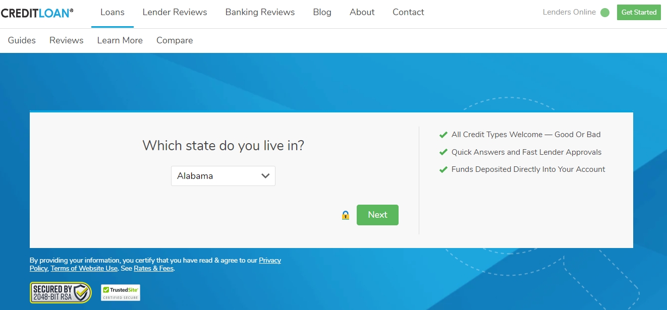The height and width of the screenshot is (310, 667).
Task: Click the Funds Deposited green checkmark
Action: coord(443,169)
